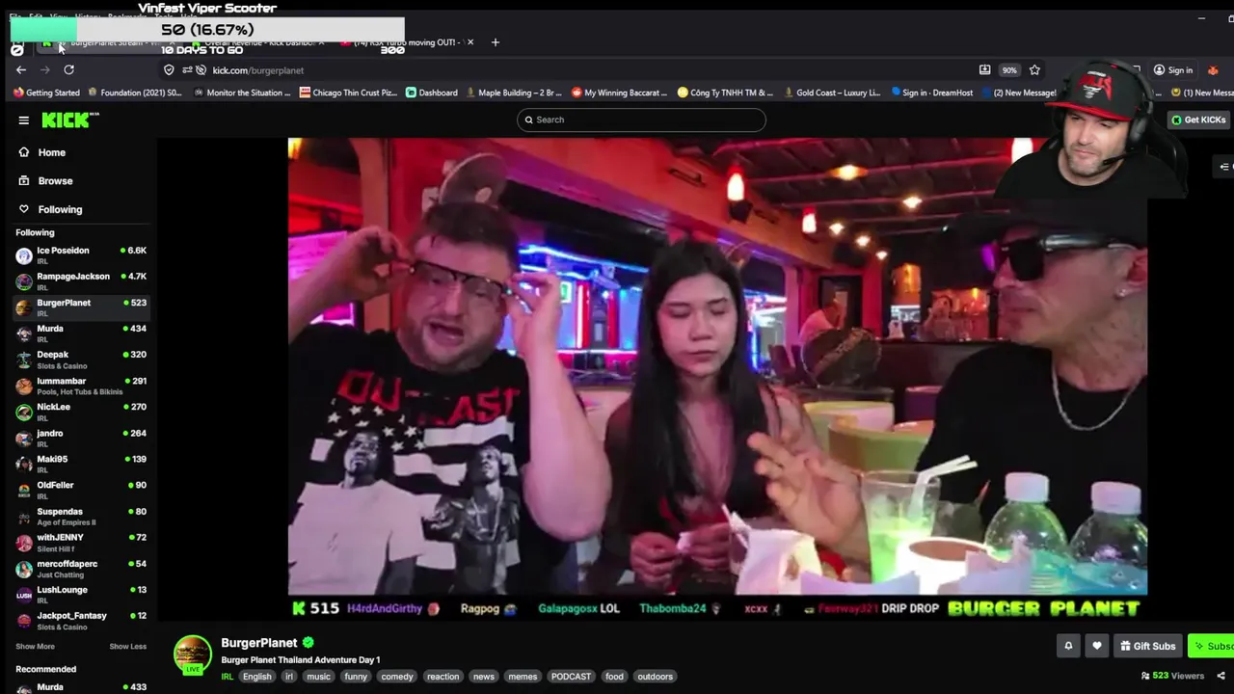
Task: Click the comedy tag
Action: 396,677
